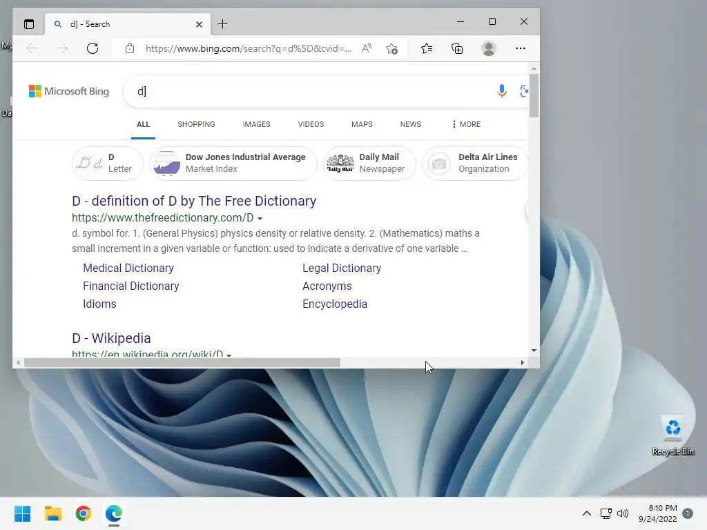This screenshot has height=530, width=707.
Task: Open the Idioms link
Action: 99,304
